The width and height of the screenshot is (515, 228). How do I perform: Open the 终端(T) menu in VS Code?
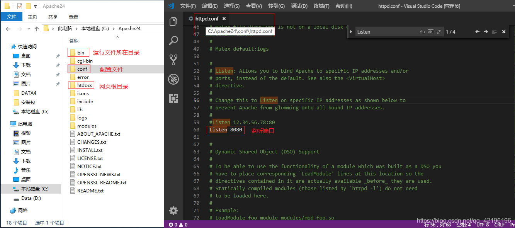pos(321,6)
